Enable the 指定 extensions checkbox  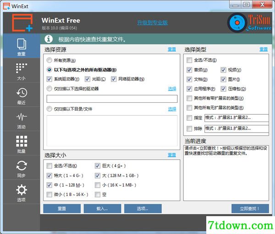click(x=189, y=118)
